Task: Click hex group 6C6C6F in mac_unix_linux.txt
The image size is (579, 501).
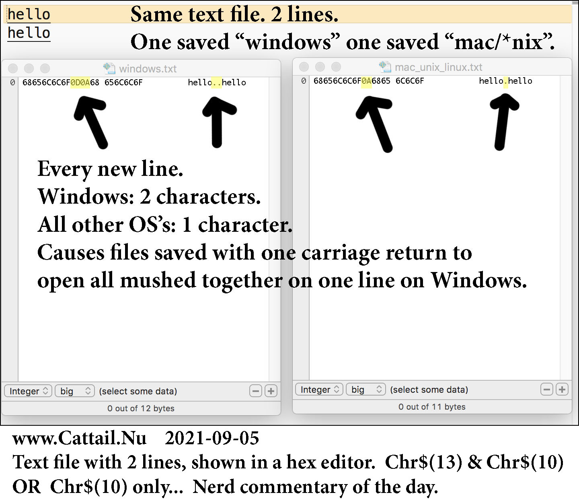Action: [410, 81]
